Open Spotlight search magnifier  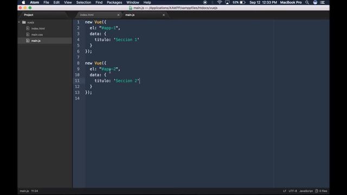[307, 2]
